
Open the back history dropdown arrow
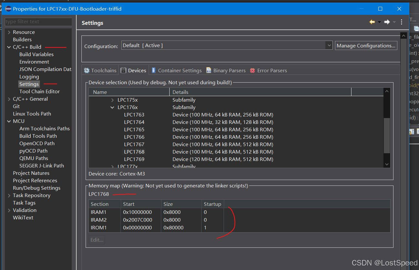coord(379,22)
